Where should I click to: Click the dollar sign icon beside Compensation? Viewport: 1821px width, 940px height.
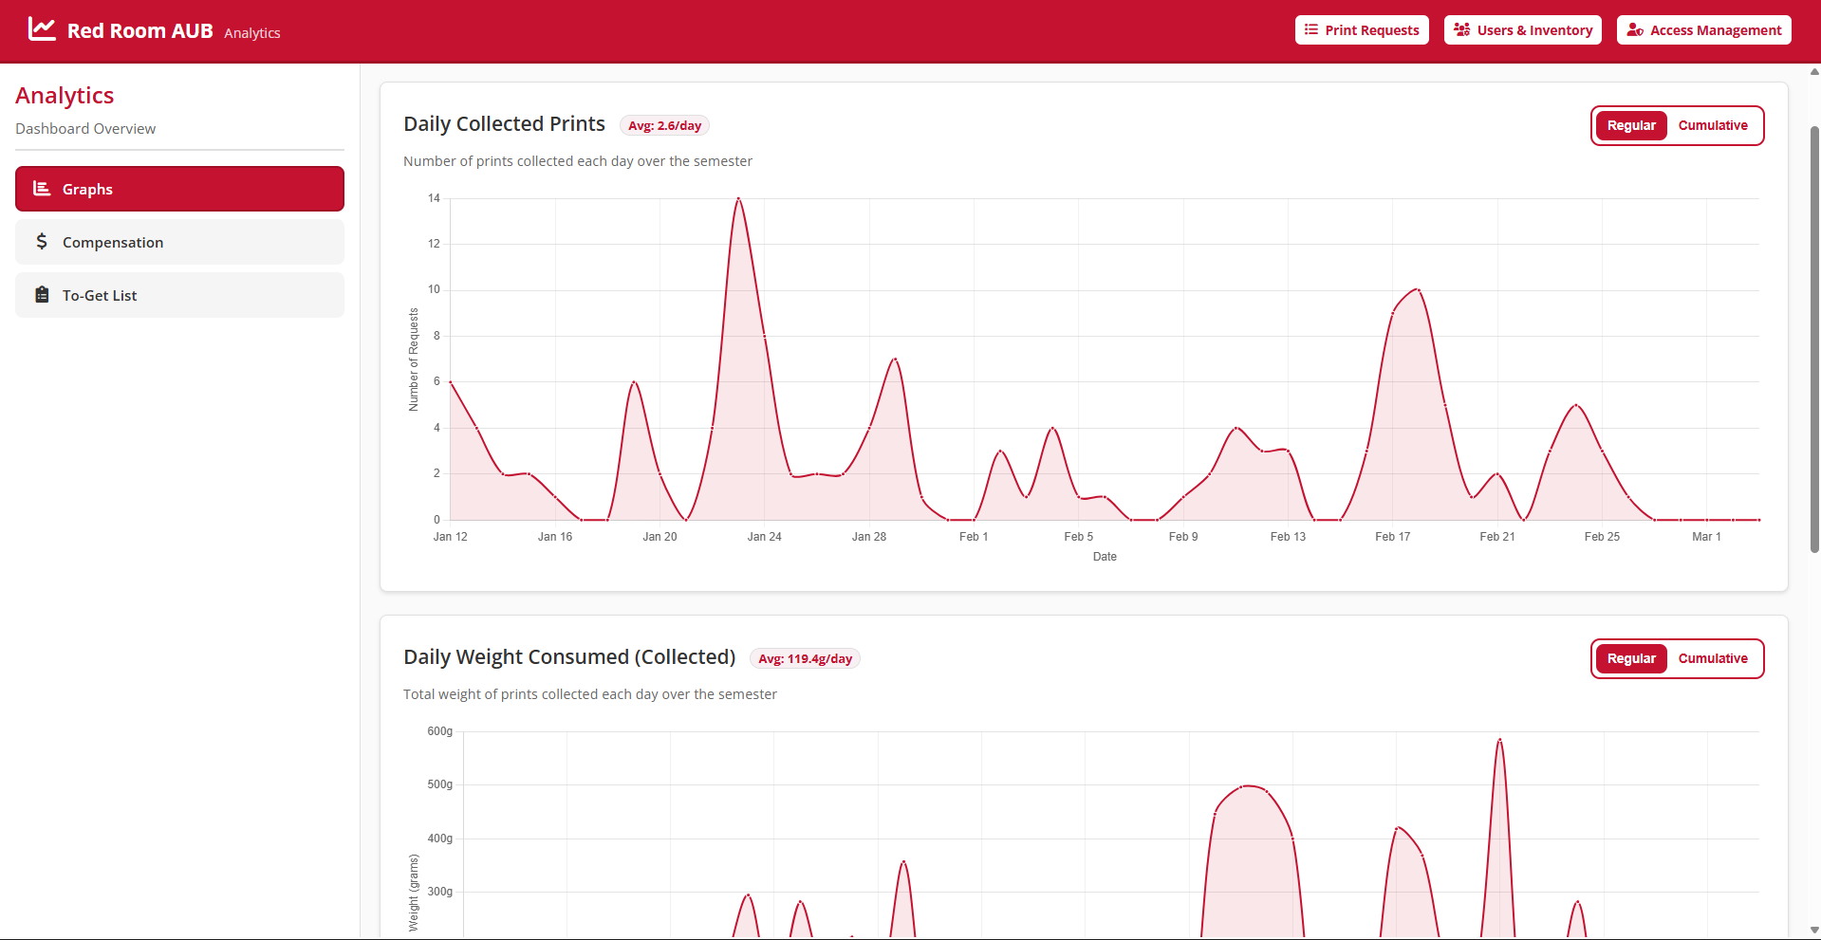click(42, 242)
